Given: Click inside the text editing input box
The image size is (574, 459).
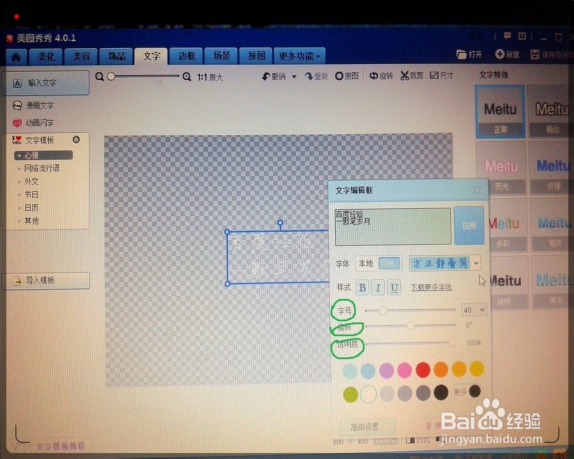Looking at the screenshot, I should tap(393, 227).
